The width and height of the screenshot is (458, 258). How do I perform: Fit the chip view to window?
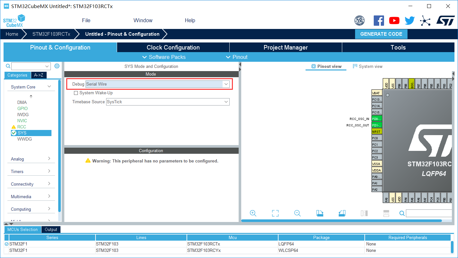pos(275,213)
